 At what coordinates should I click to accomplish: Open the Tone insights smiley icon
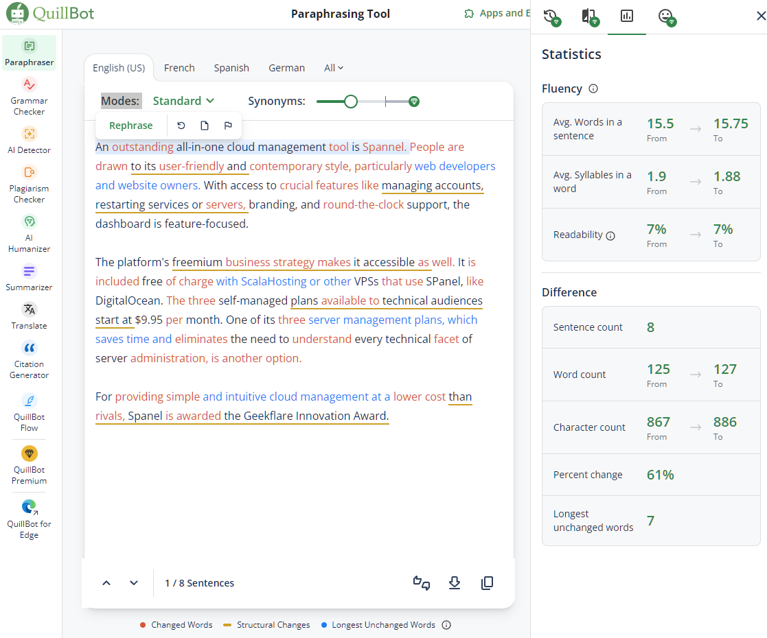667,17
